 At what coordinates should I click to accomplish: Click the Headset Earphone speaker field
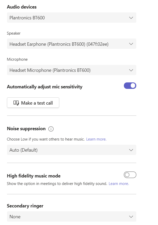72,44
